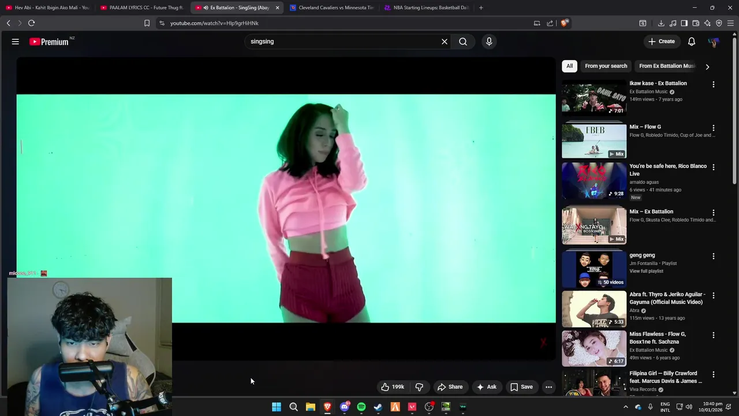
Task: Switch to the PAALAM LYRICS CC tab
Action: (x=143, y=8)
